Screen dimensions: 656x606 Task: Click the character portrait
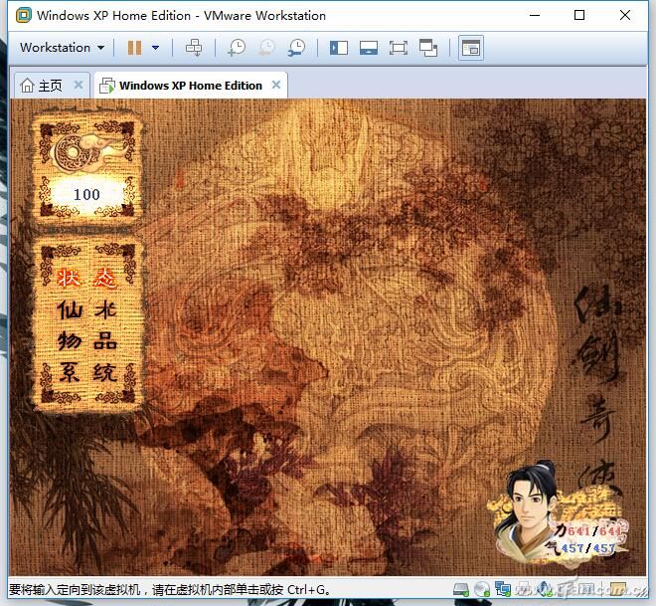pos(528,508)
